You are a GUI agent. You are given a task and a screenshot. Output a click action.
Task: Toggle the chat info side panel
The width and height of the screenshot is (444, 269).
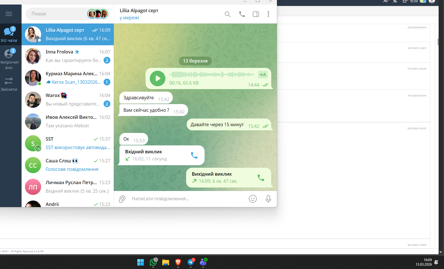point(256,14)
